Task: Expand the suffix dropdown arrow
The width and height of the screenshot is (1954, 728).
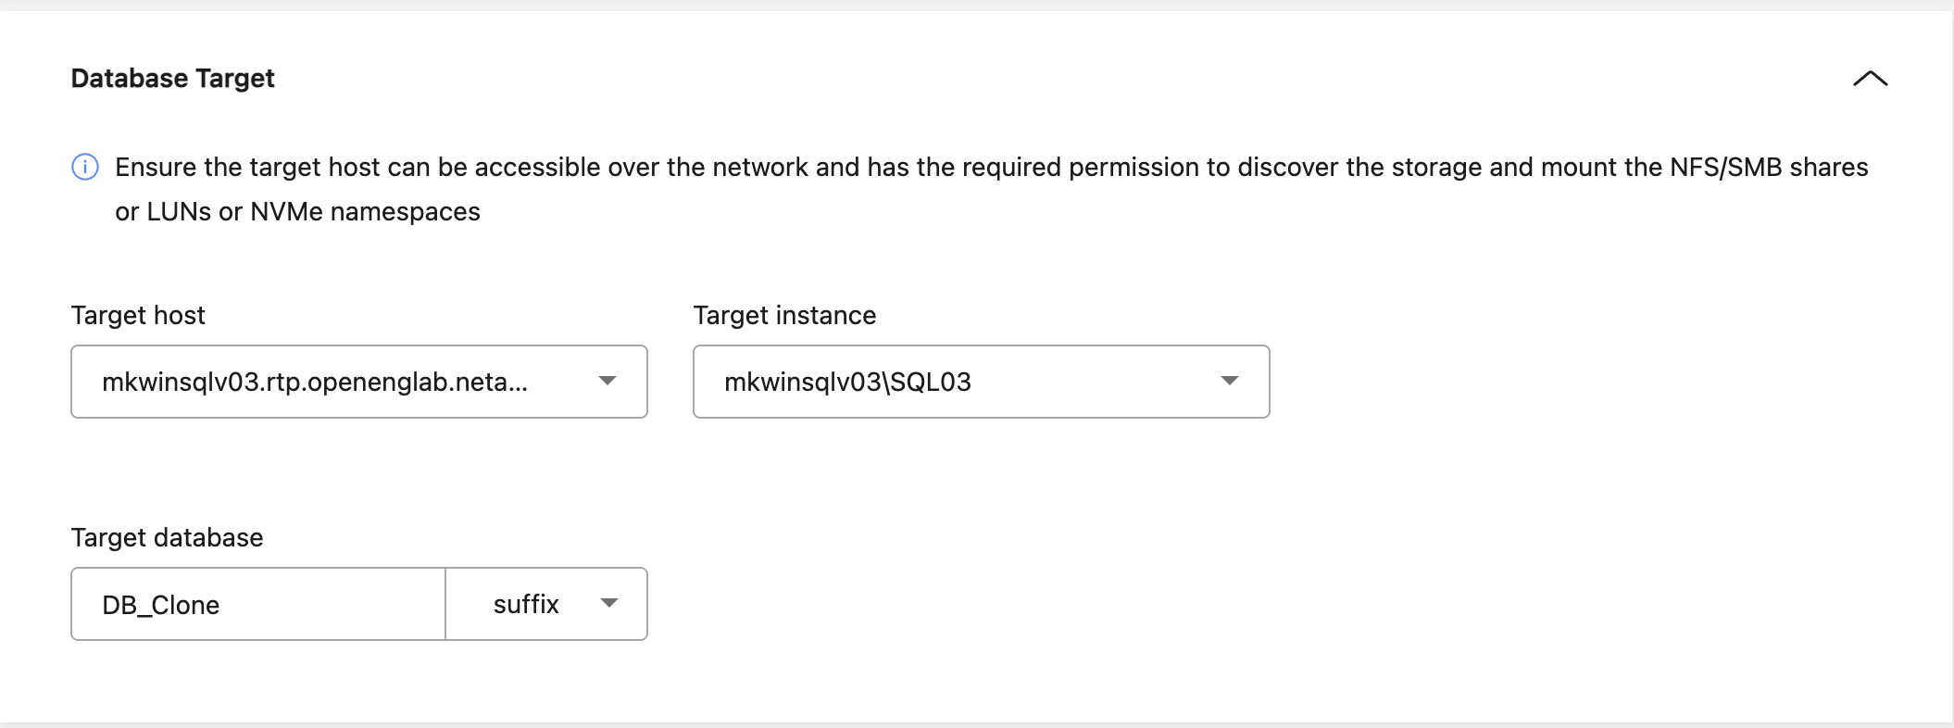Action: pyautogui.click(x=608, y=603)
